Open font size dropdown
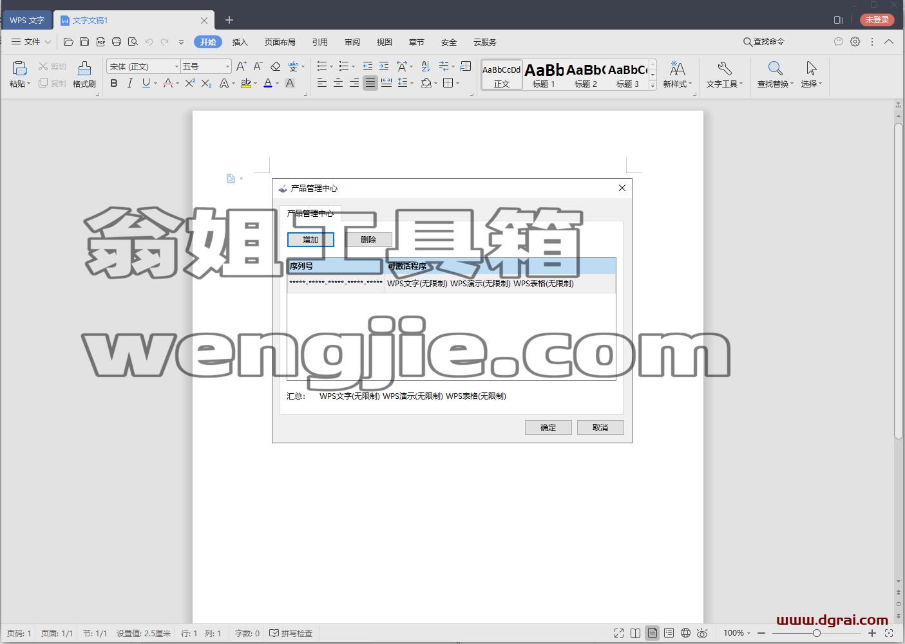905x644 pixels. coord(227,66)
